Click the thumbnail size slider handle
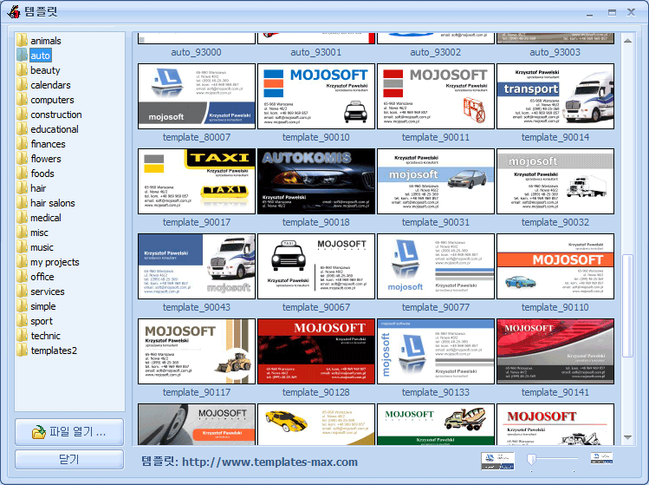Viewport: 649px width, 485px height. click(x=531, y=459)
